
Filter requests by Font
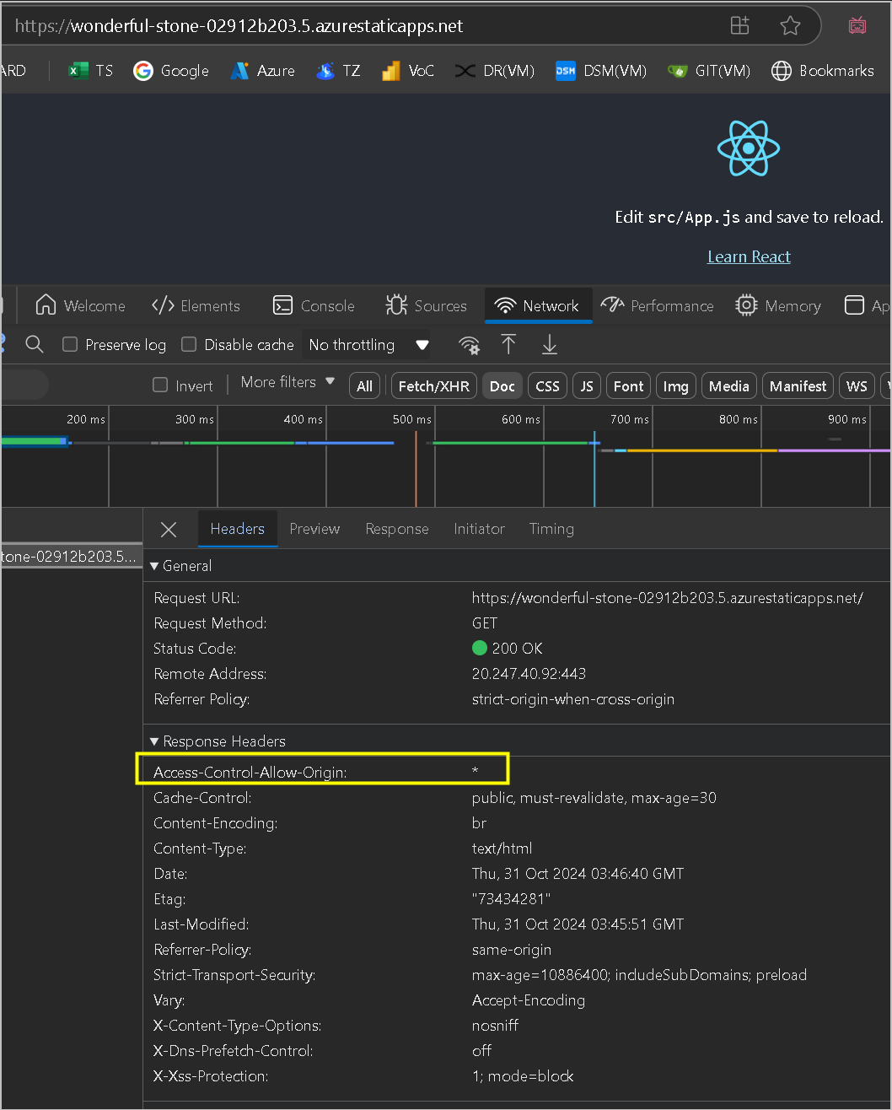point(628,385)
